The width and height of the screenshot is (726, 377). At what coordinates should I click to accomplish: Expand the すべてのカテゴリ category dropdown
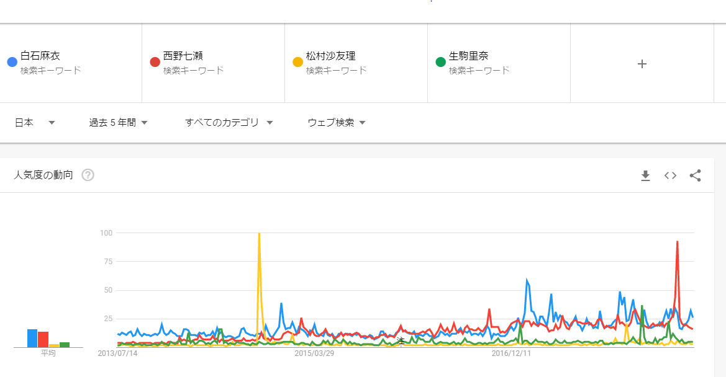pos(229,123)
